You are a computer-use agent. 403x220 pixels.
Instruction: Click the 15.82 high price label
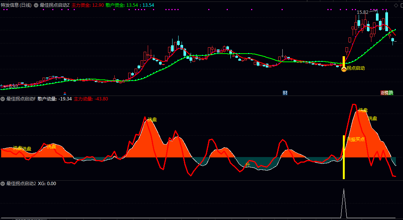362,12
